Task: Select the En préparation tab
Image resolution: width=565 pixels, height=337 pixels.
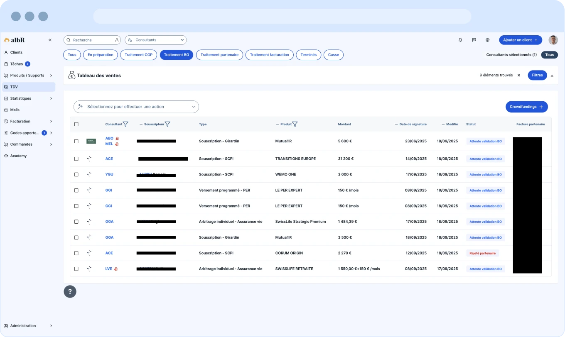Action: (x=100, y=55)
